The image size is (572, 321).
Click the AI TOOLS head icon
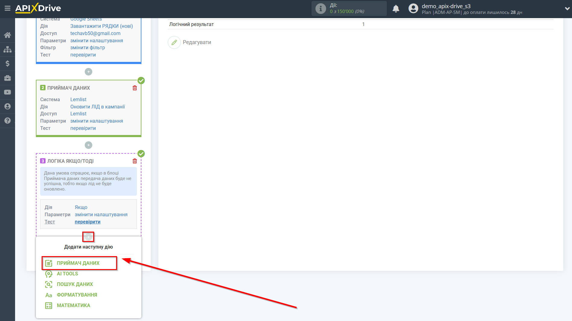(49, 274)
